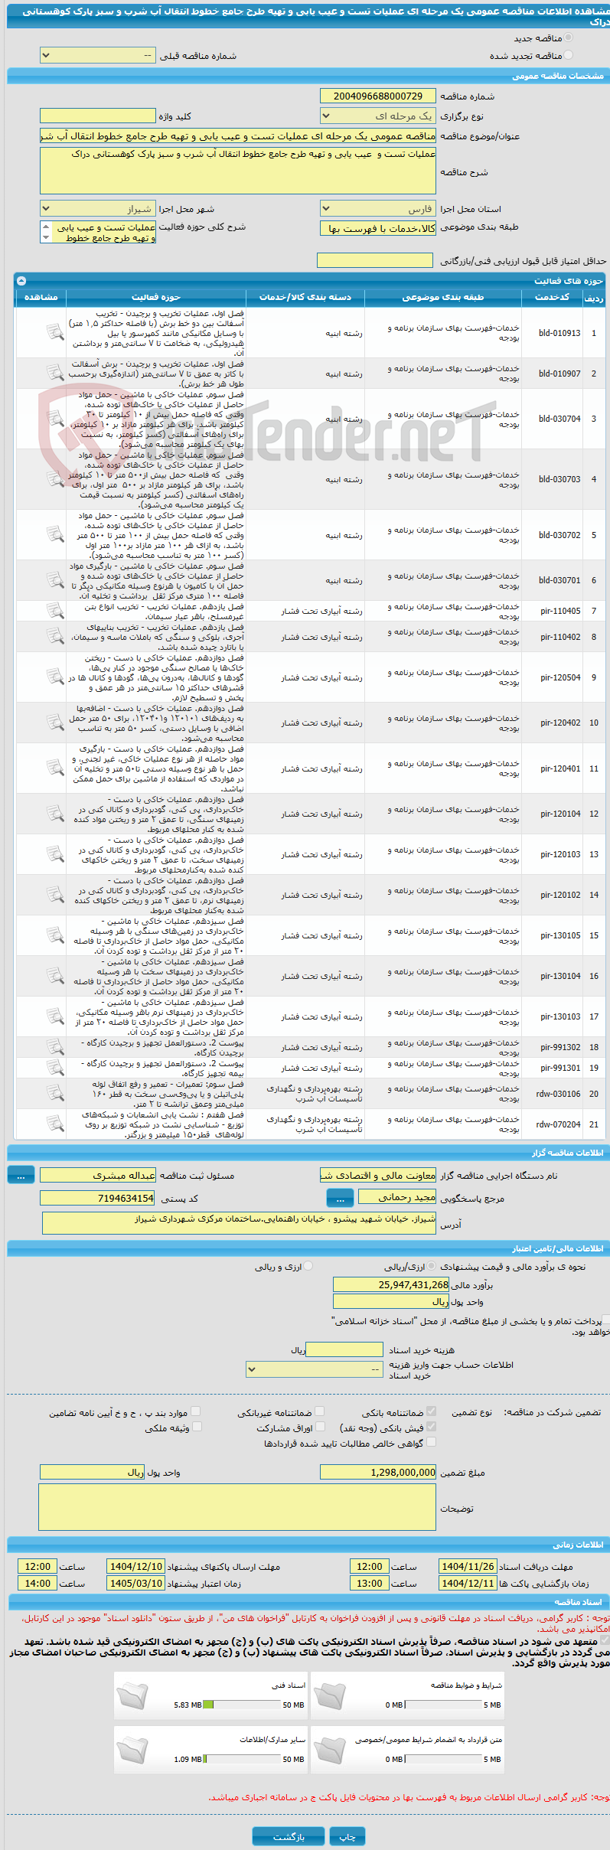610x1850 pixels.
Task: Open the طبقه بندی موضوعی dropdown
Action: (x=377, y=228)
